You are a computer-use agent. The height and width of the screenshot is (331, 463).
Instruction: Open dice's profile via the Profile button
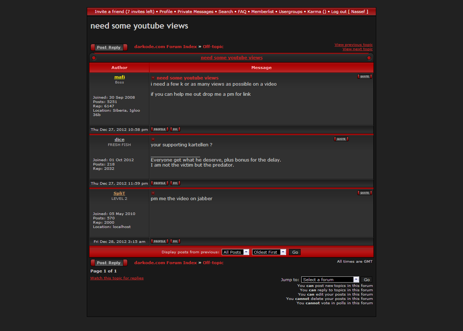pos(160,183)
